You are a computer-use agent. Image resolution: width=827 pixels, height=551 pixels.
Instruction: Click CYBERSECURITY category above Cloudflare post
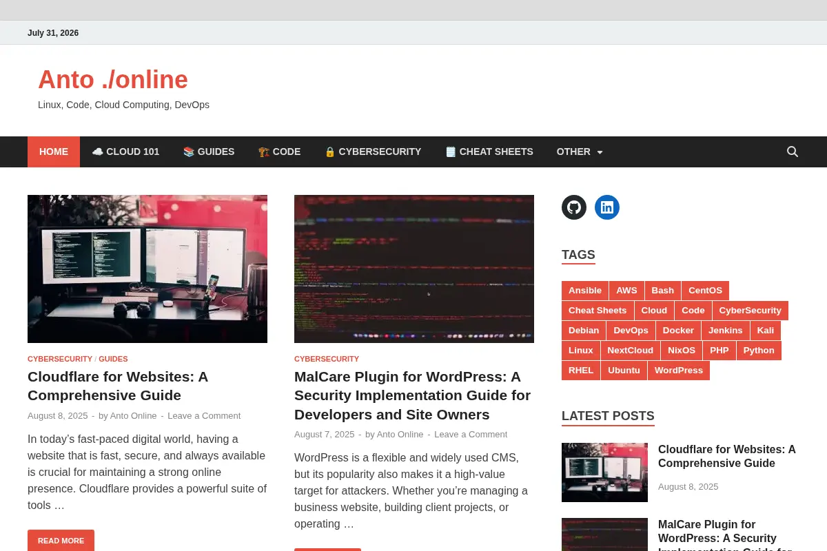coord(60,359)
